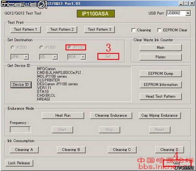Click the Test Pattern 1 button
Image resolution: width=196 pixels, height=171 pixels.
pos(25,30)
